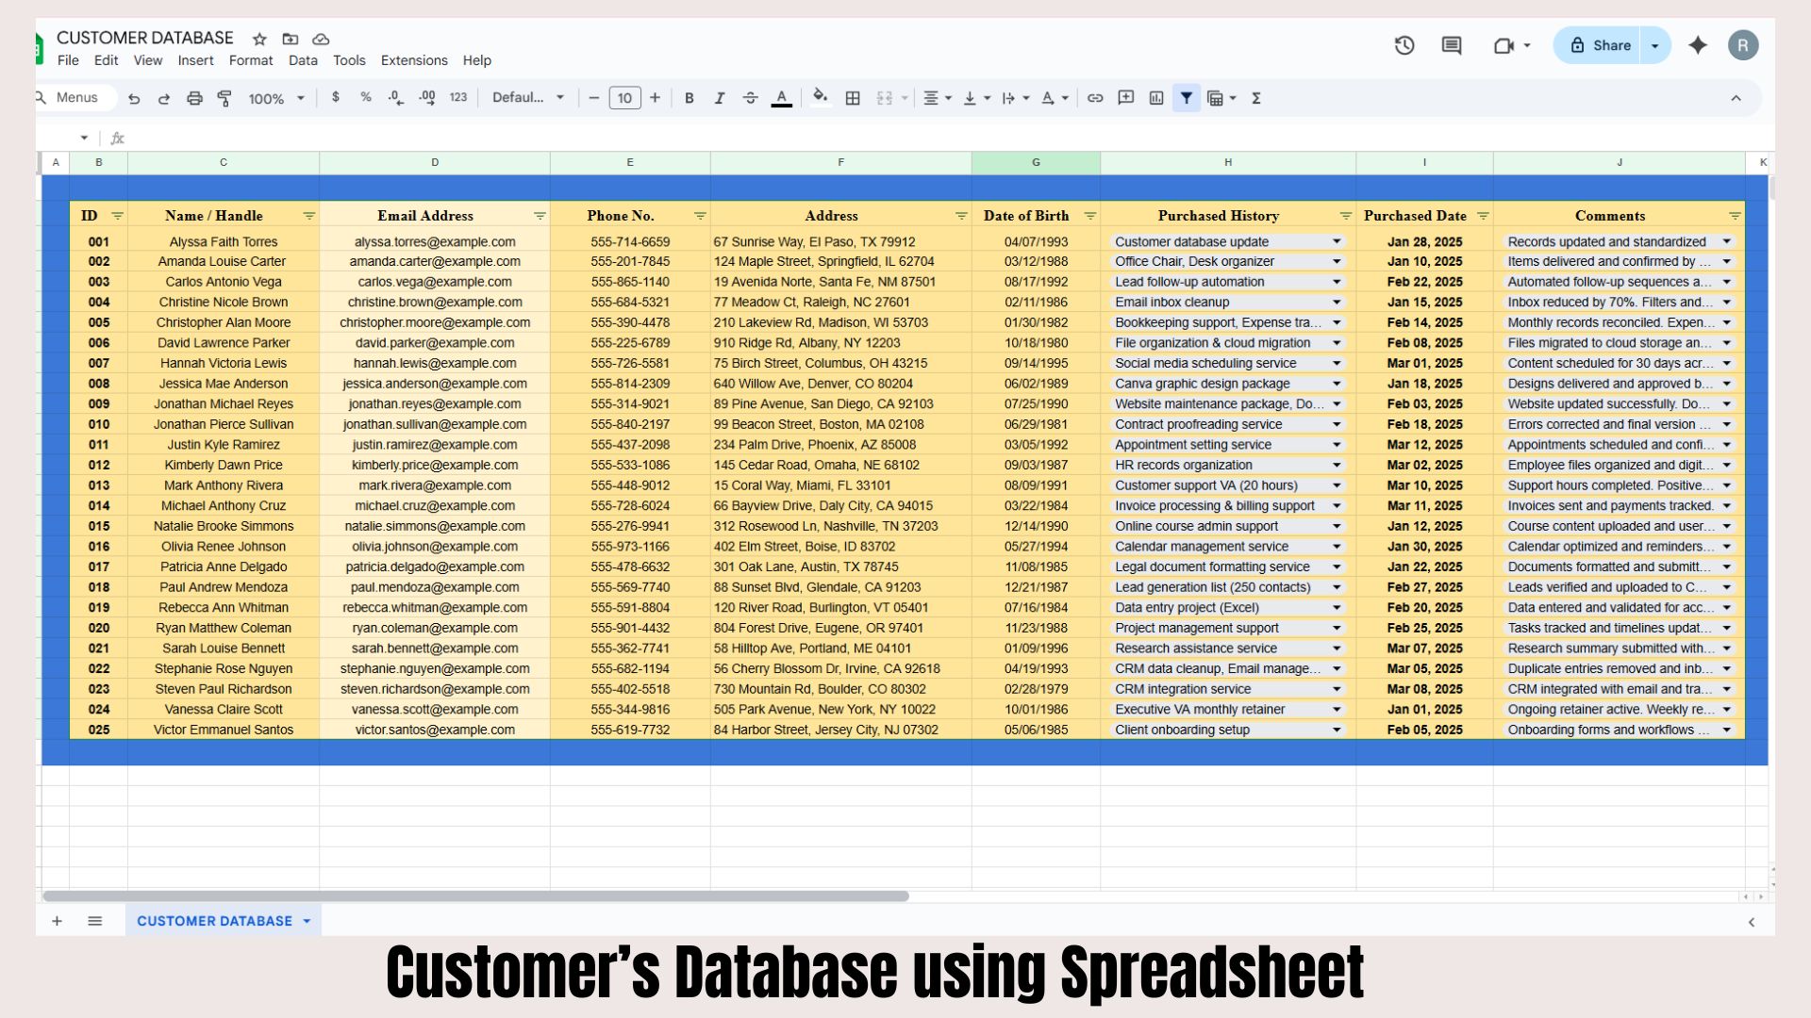This screenshot has width=1811, height=1018.
Task: Add a new sheet with plus button
Action: 57,921
